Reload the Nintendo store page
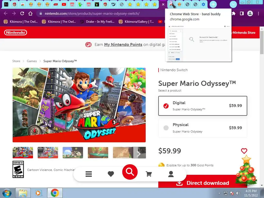264x198 pixels. coord(22,13)
